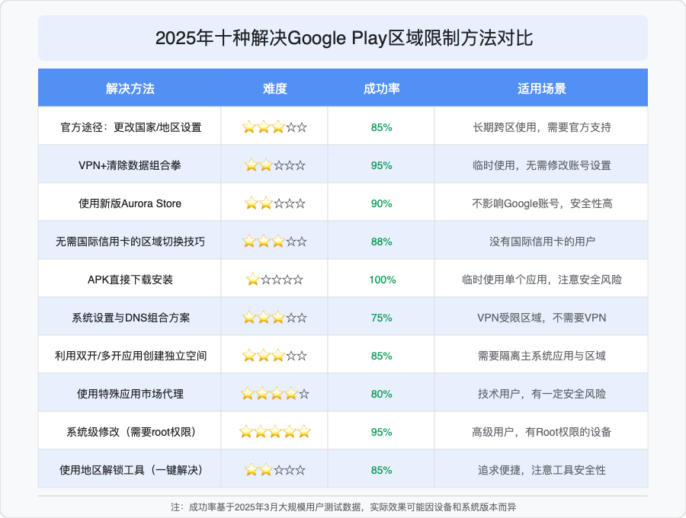Click 'VPN受限区域，不需要VPN' scenario cell

click(x=542, y=318)
